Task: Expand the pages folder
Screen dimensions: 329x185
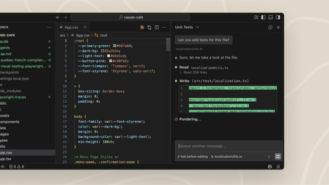Action: [x=4, y=134]
